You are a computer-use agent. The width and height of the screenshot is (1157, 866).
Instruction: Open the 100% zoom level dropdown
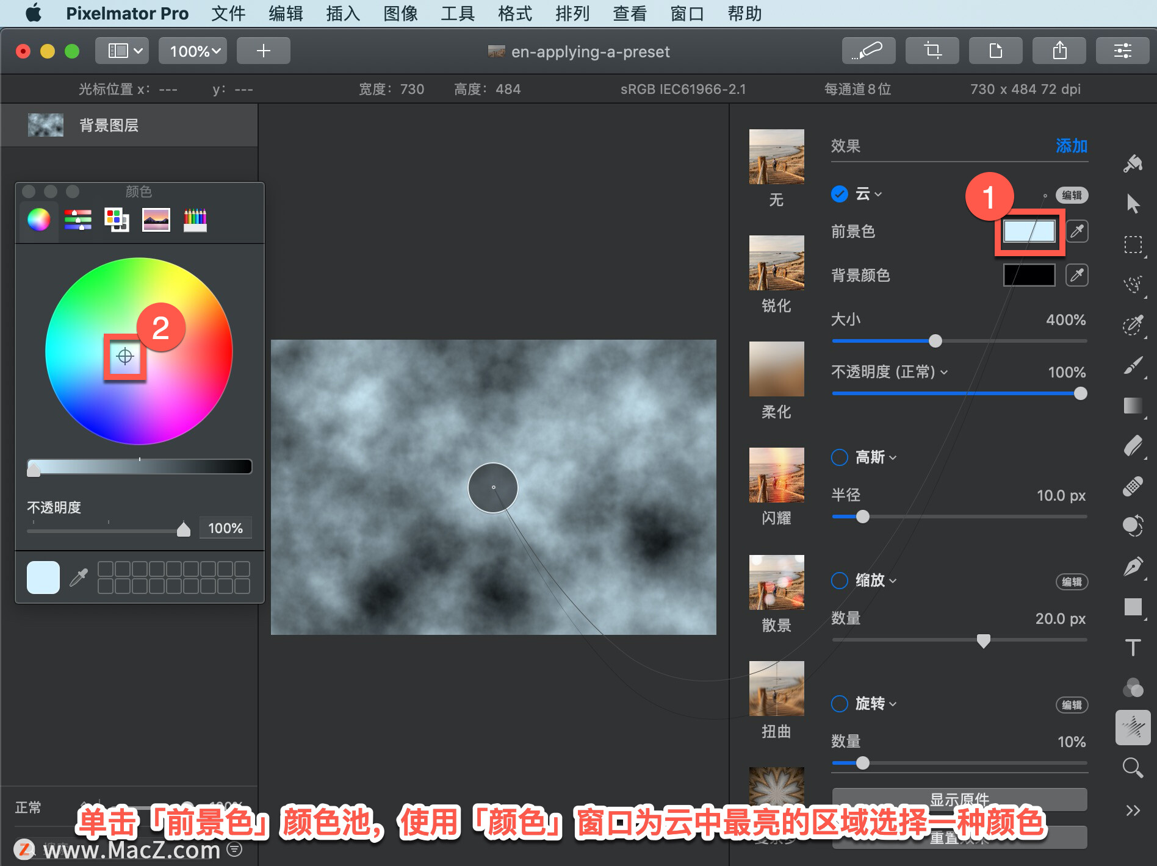pyautogui.click(x=193, y=51)
